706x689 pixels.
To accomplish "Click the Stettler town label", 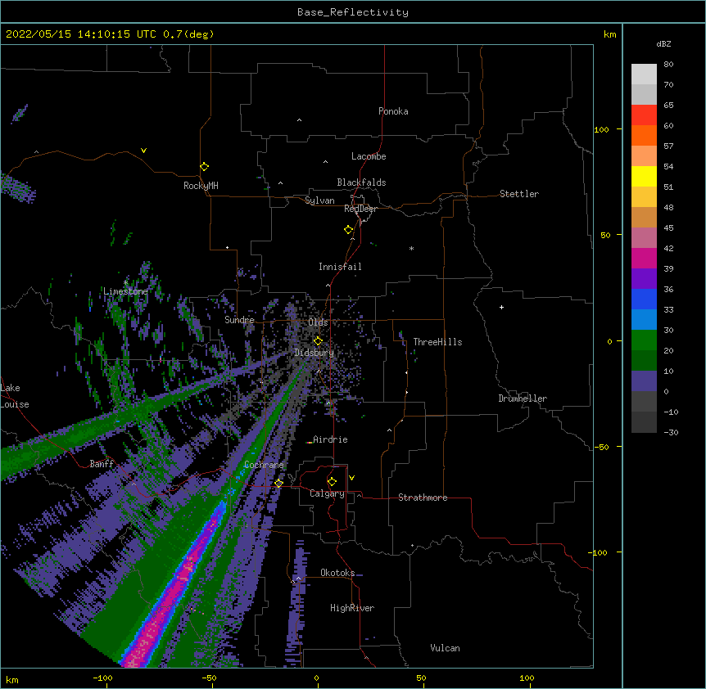I will 519,194.
